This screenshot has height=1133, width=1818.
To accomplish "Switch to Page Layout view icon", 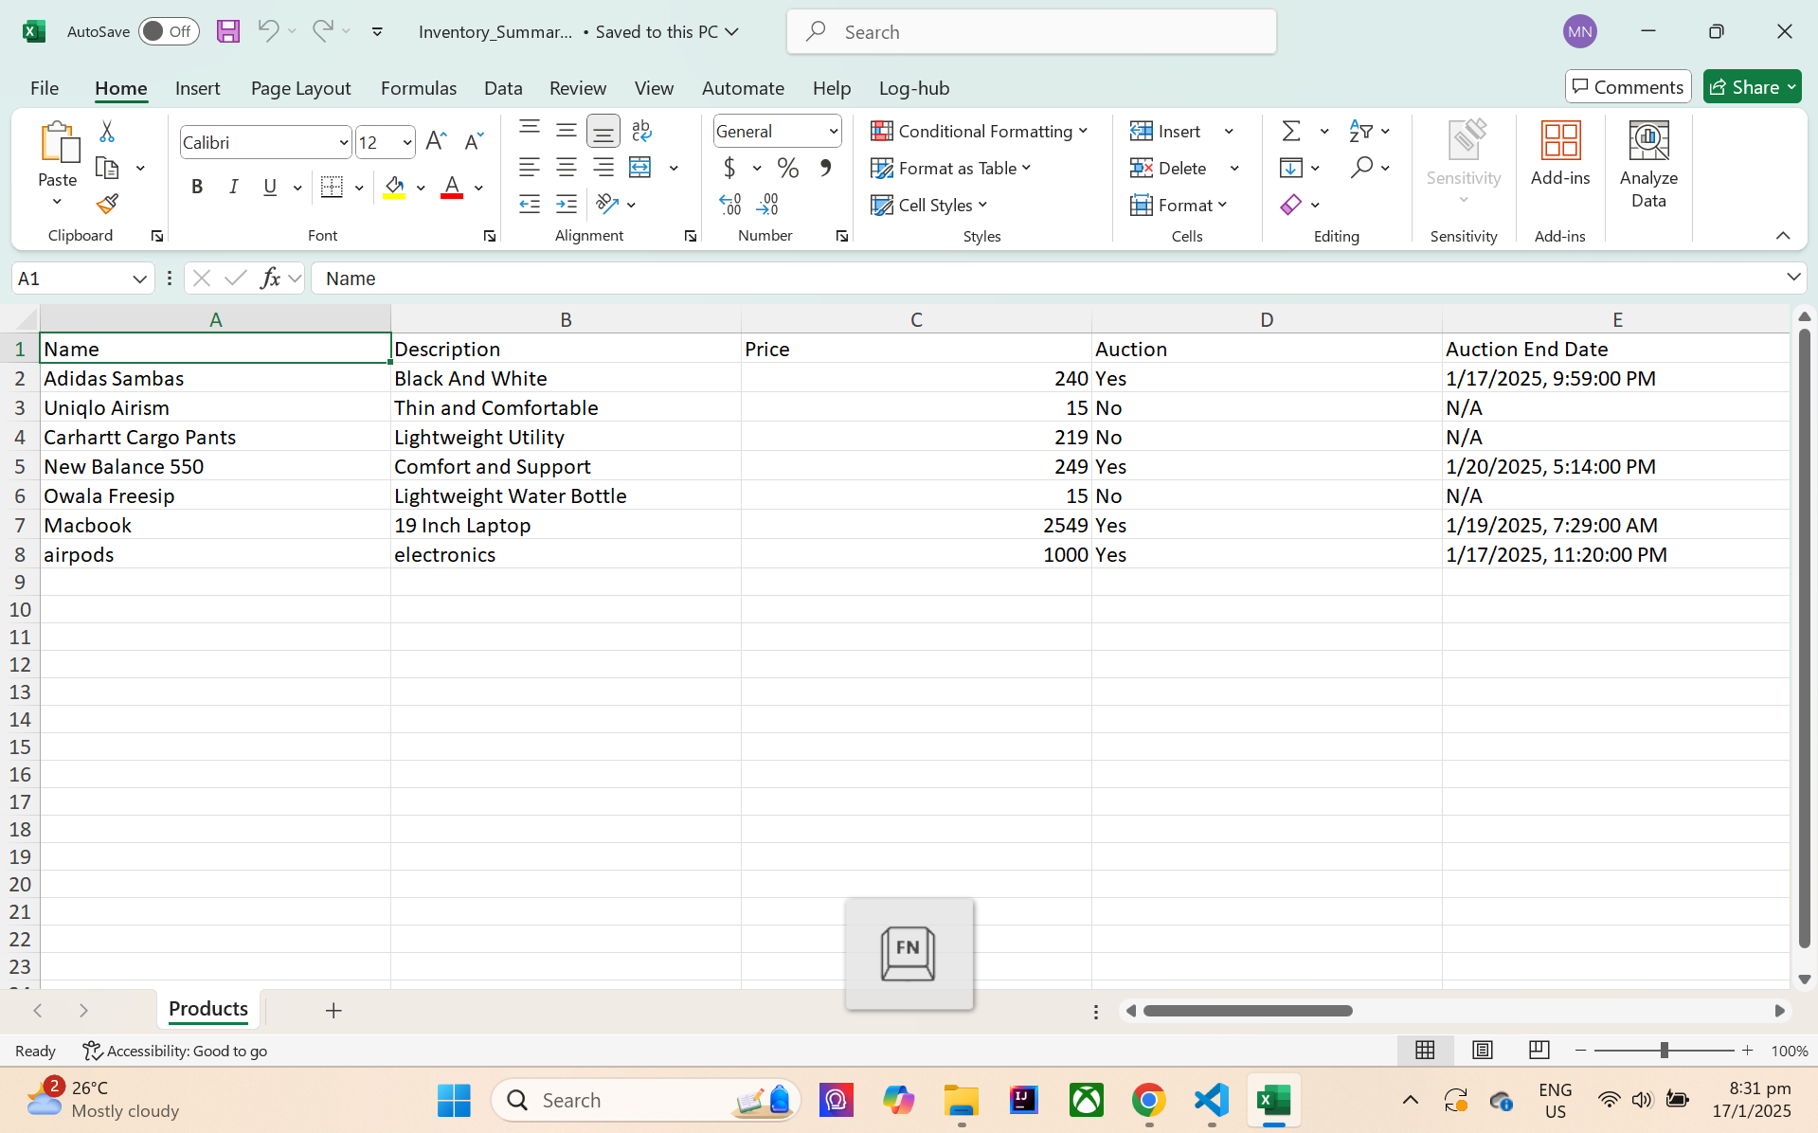I will [x=1483, y=1050].
